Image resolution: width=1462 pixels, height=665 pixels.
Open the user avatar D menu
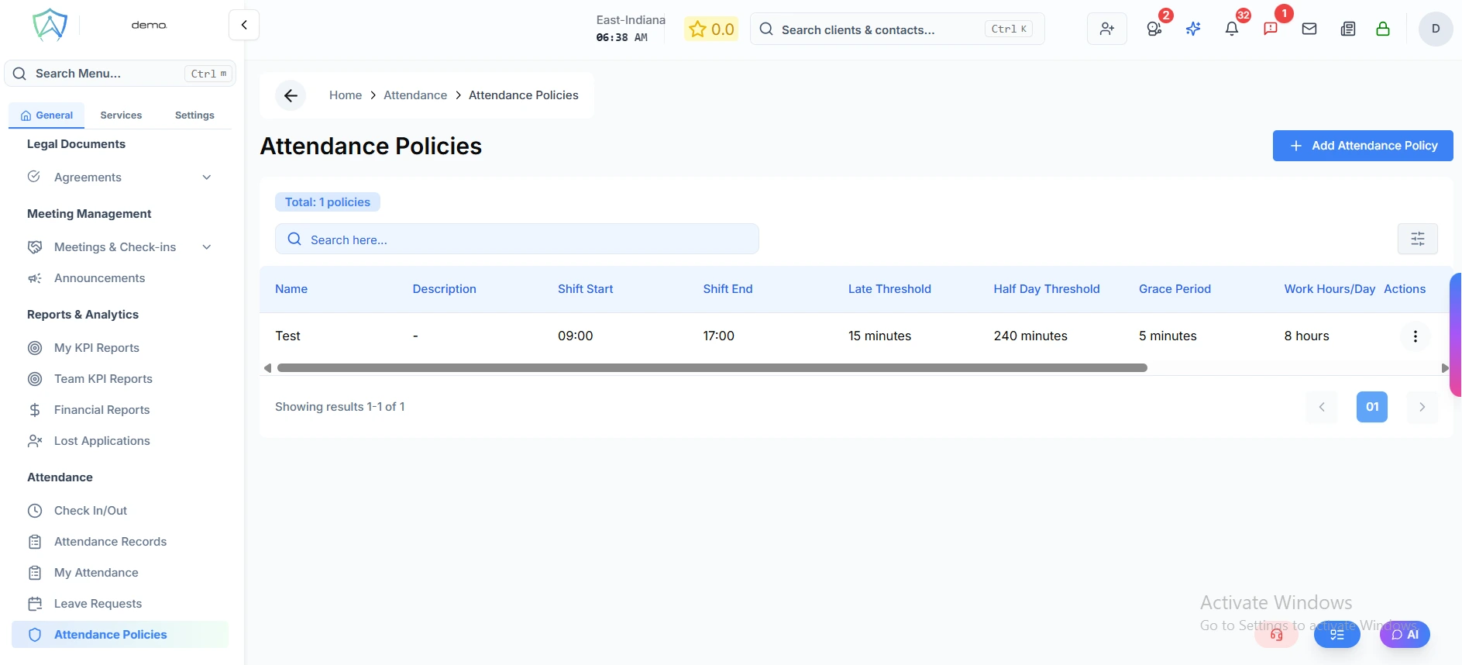(x=1435, y=29)
